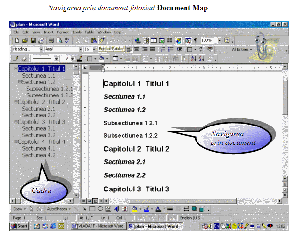Select the Arrow drawing tool

coord(84,209)
